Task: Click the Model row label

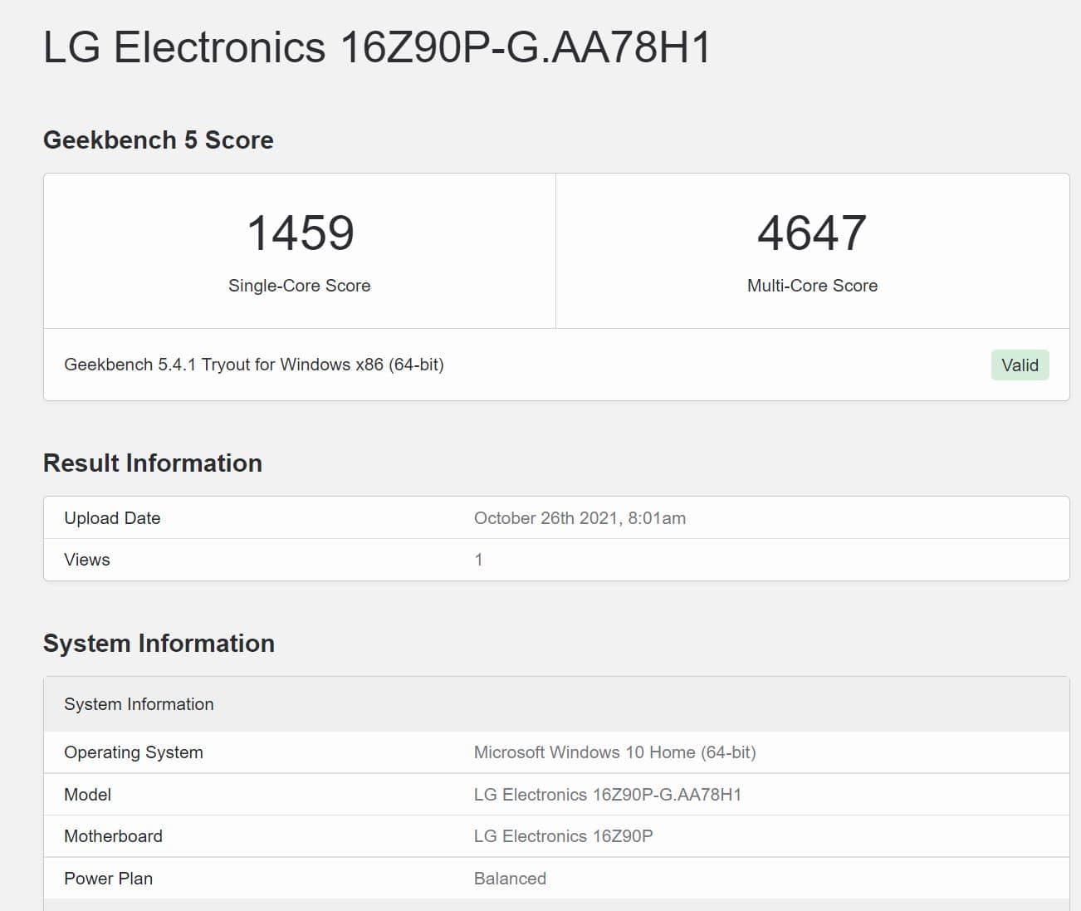Action: [88, 795]
